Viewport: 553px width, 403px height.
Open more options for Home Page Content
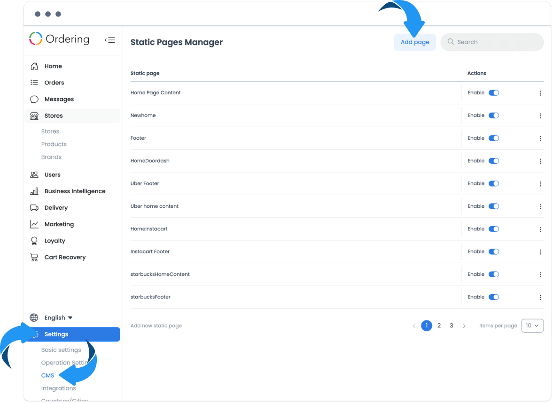[x=540, y=93]
